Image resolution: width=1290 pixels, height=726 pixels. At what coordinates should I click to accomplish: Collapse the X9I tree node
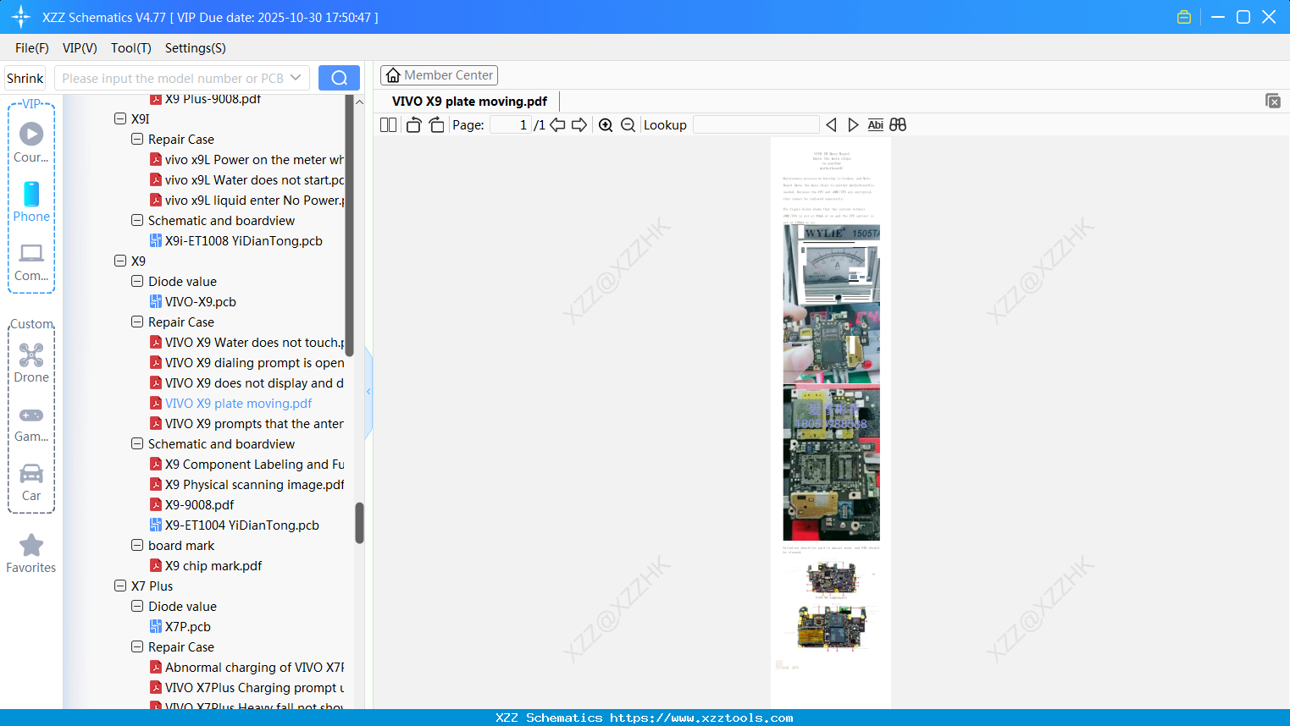point(120,118)
